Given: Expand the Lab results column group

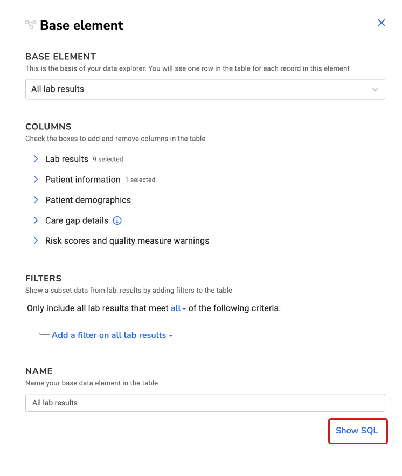Looking at the screenshot, I should pyautogui.click(x=36, y=159).
